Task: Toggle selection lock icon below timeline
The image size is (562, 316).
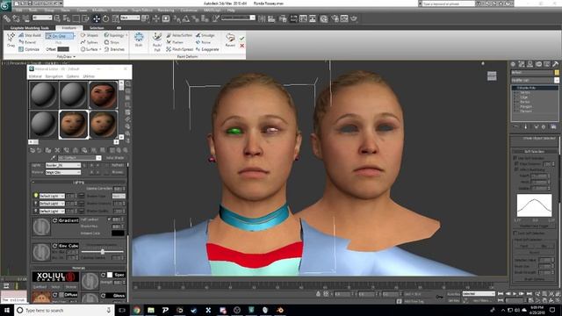Action: [x=318, y=294]
